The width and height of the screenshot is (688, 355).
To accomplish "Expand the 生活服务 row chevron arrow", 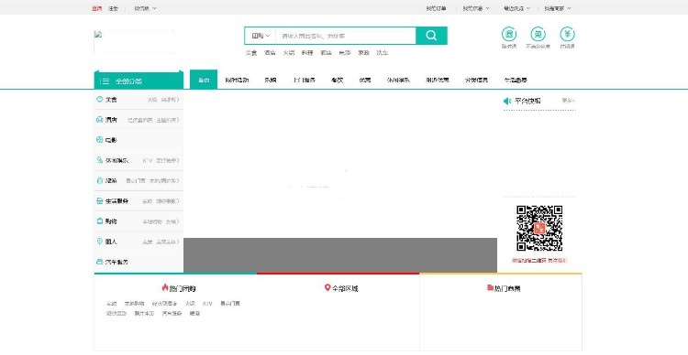I will [x=177, y=201].
